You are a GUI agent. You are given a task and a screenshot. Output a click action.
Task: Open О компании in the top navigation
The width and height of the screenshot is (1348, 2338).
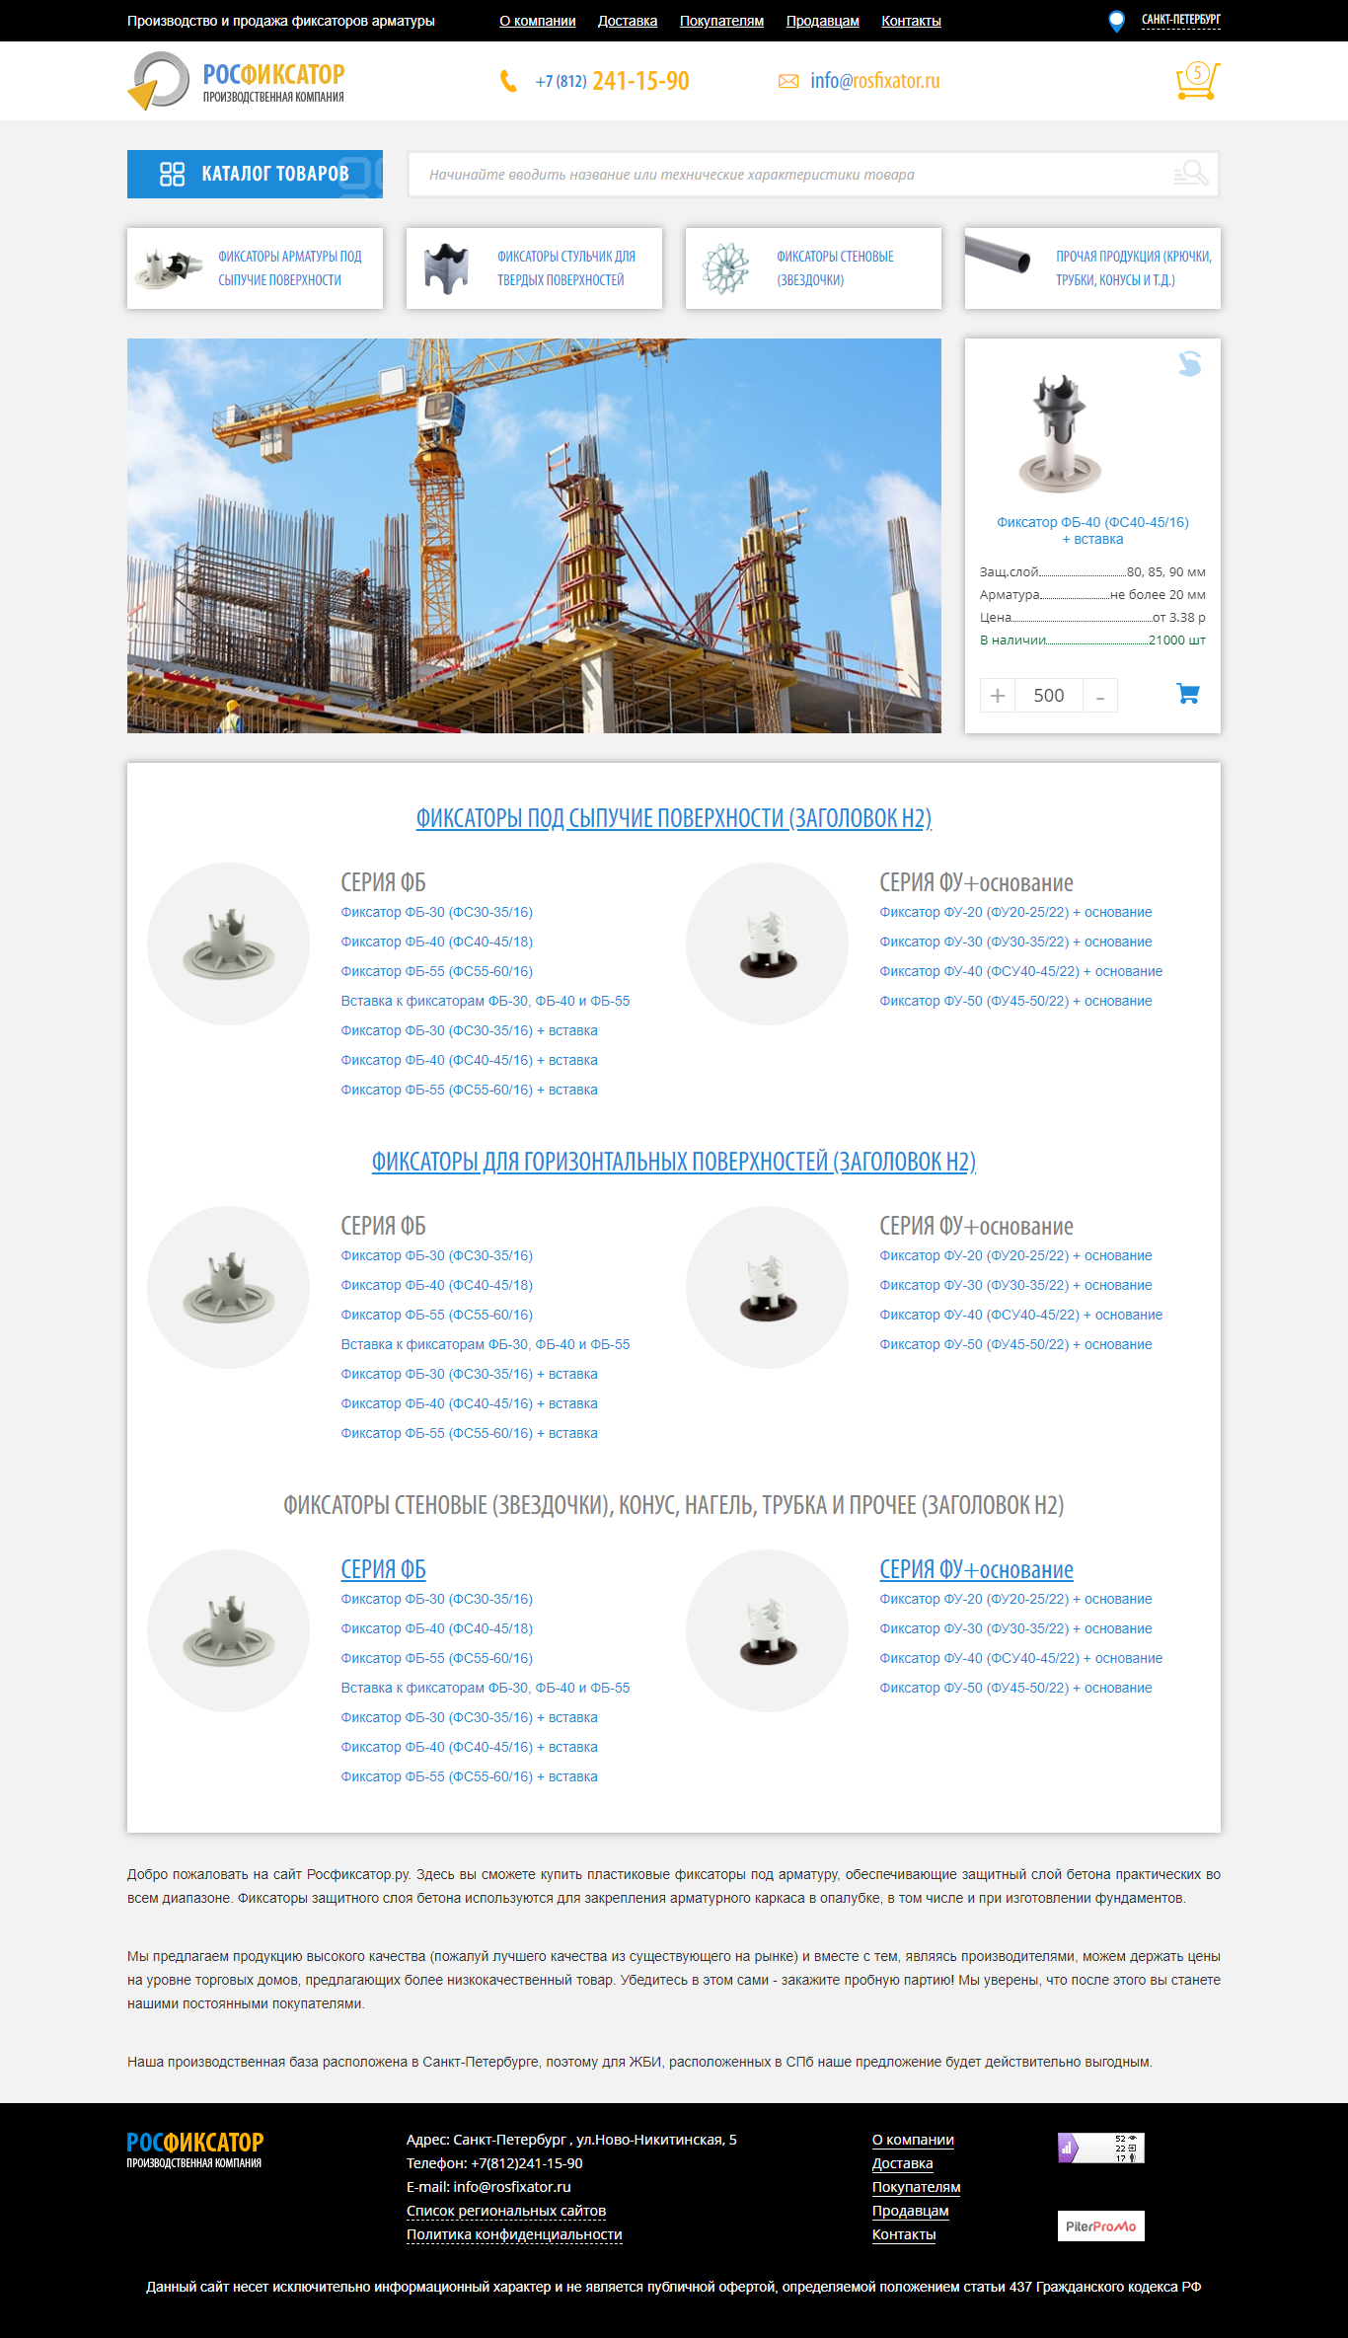coord(538,21)
